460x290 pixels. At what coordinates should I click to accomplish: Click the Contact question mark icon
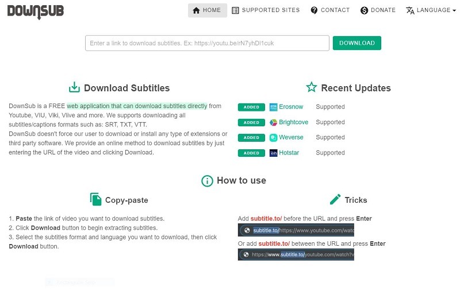314,10
